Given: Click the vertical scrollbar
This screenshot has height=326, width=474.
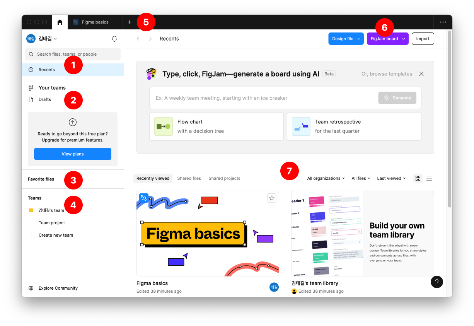Looking at the screenshot, I should (x=449, y=119).
